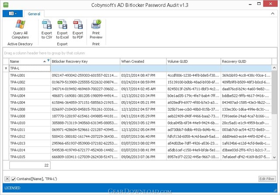280x195 pixels.
Task: Click Recovery GUID starting 20cc5ad1-e1c9
Action: (x=246, y=123)
